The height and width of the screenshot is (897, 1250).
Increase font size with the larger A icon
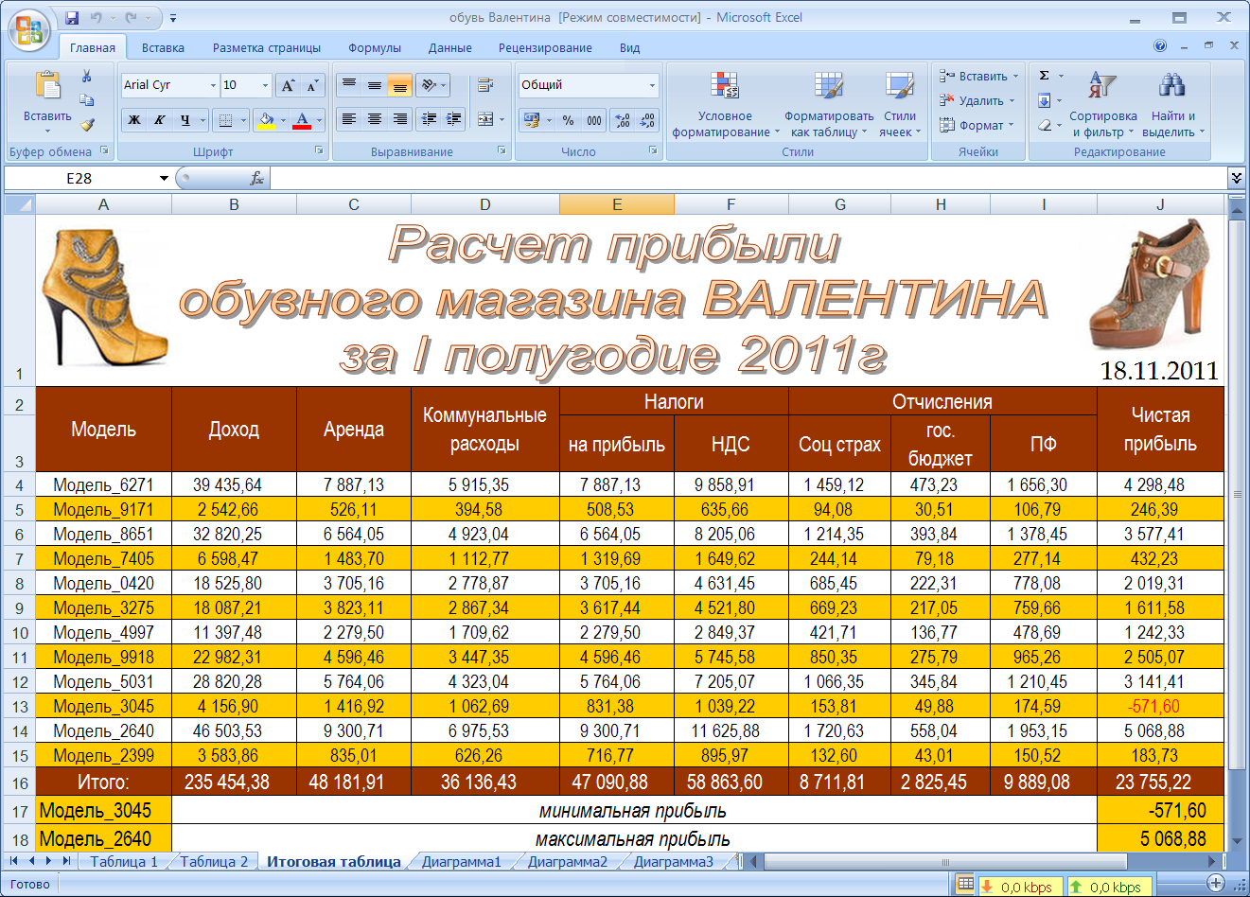289,85
